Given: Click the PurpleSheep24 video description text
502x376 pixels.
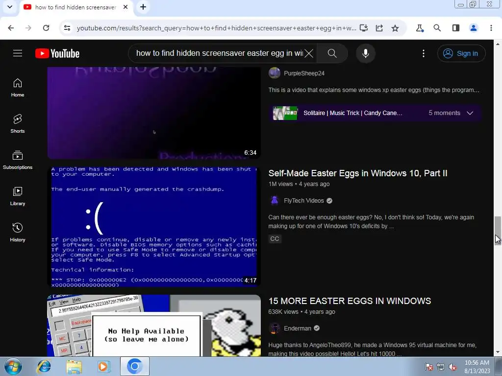Looking at the screenshot, I should pyautogui.click(x=374, y=90).
